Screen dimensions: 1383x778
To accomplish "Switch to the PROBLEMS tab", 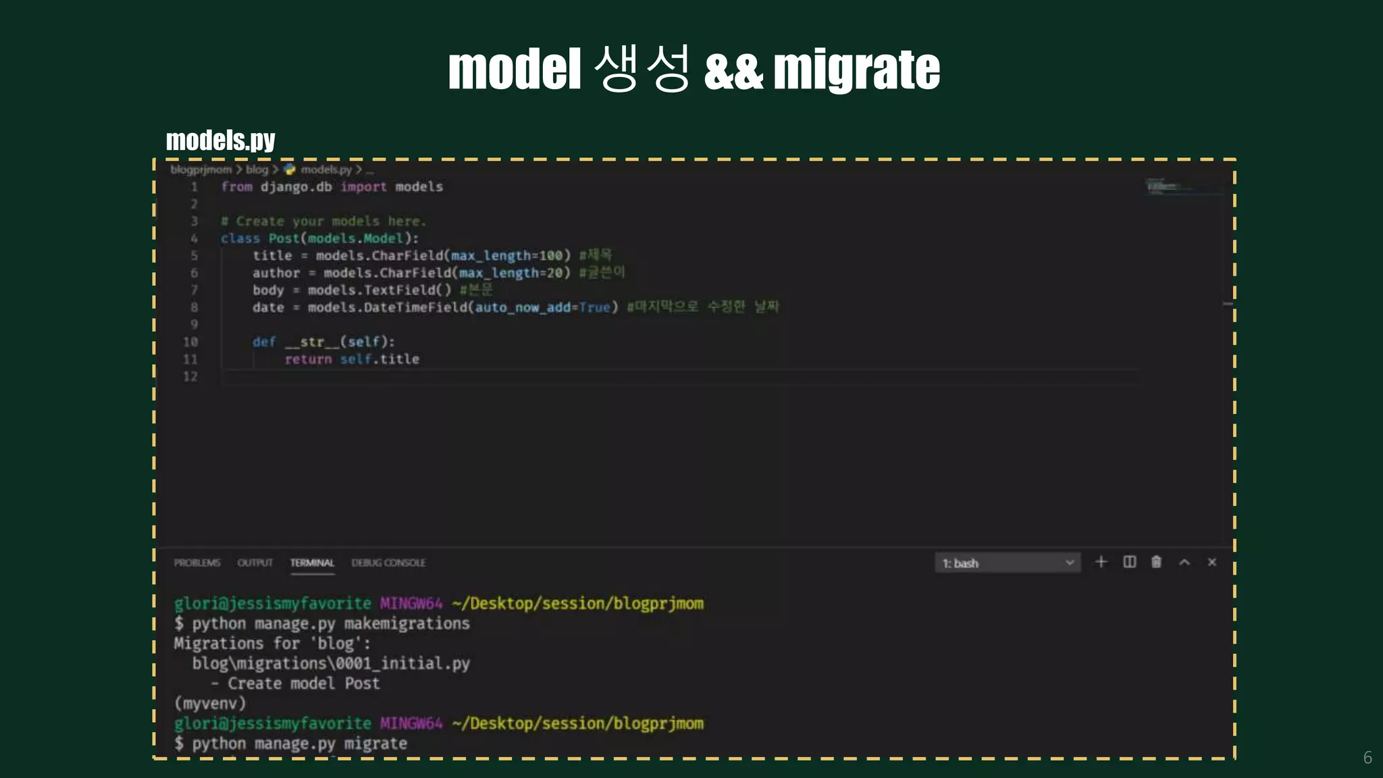I will [x=197, y=563].
